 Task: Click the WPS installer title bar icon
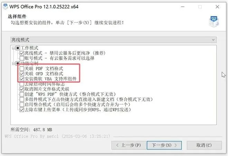[x=6, y=7]
